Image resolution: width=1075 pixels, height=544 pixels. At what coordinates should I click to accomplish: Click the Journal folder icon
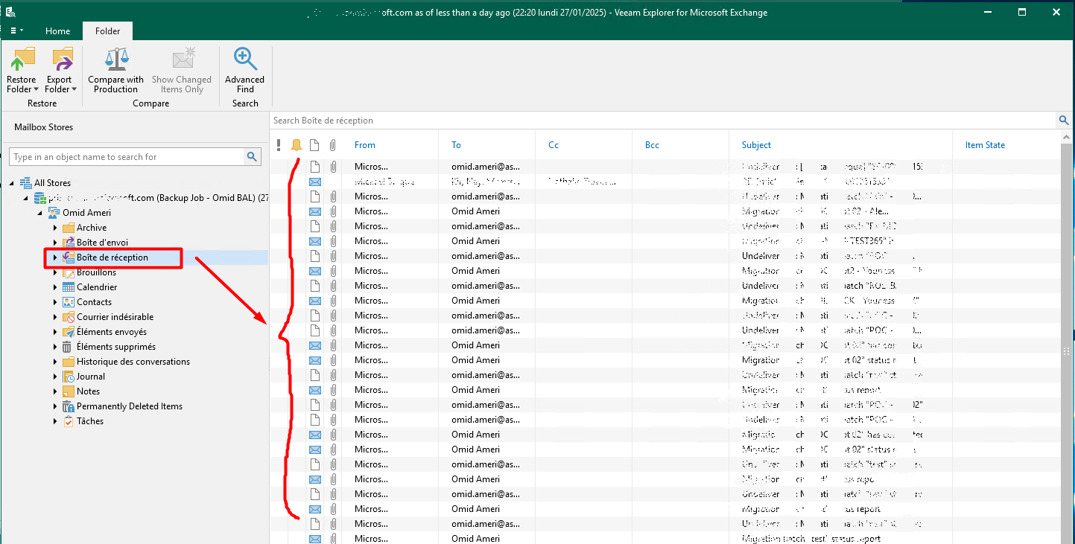pos(68,377)
